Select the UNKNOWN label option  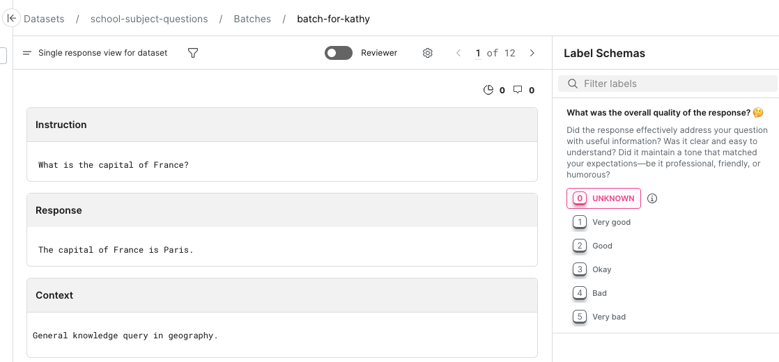click(x=603, y=198)
